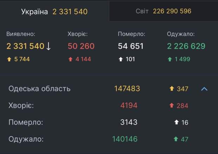Image resolution: width=218 pixels, height=154 pixels.
Task: Open the Світ statistics tab
Action: point(163,11)
